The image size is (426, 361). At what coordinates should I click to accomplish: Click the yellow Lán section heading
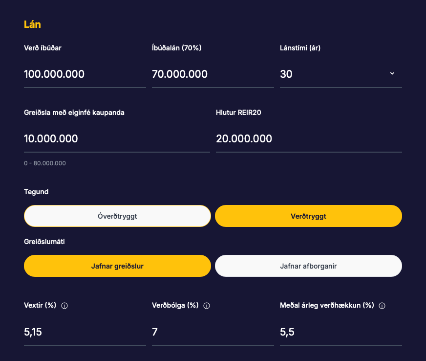coord(32,24)
